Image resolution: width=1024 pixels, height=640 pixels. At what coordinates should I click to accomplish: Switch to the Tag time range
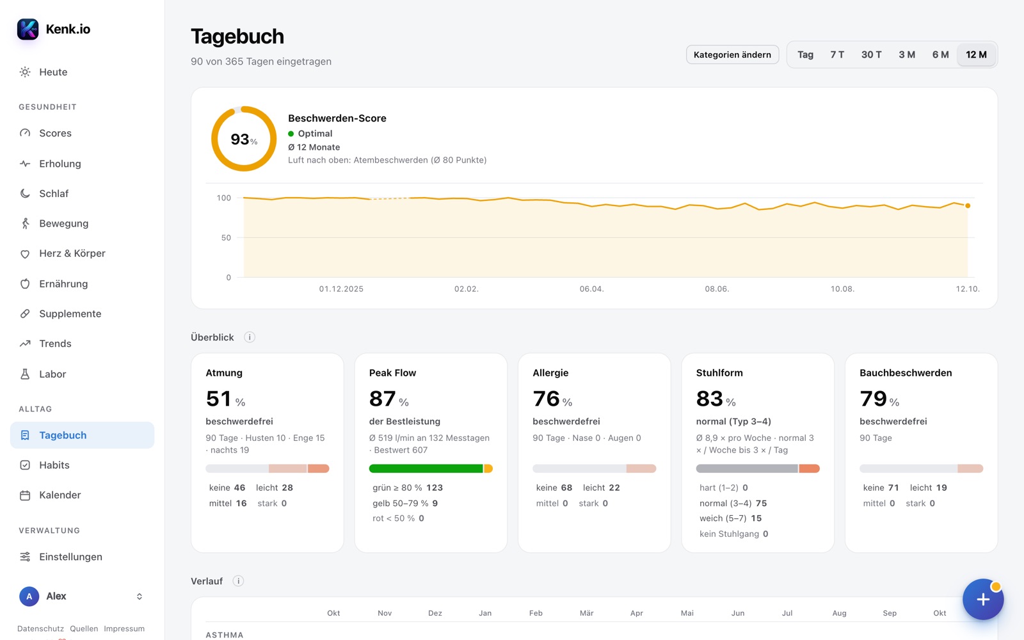pyautogui.click(x=805, y=55)
